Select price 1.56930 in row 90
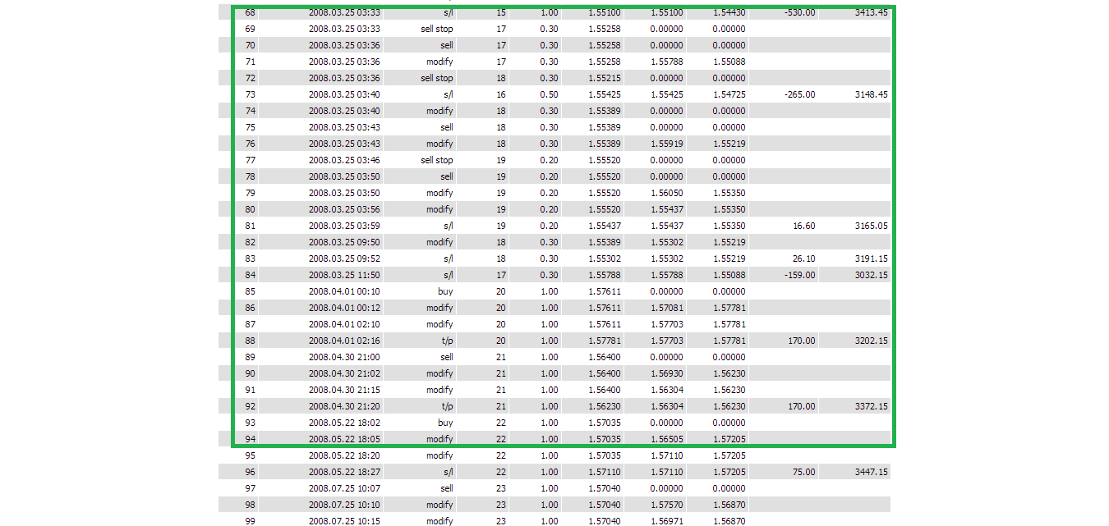Viewport: 1109px width, 526px height. click(x=666, y=373)
